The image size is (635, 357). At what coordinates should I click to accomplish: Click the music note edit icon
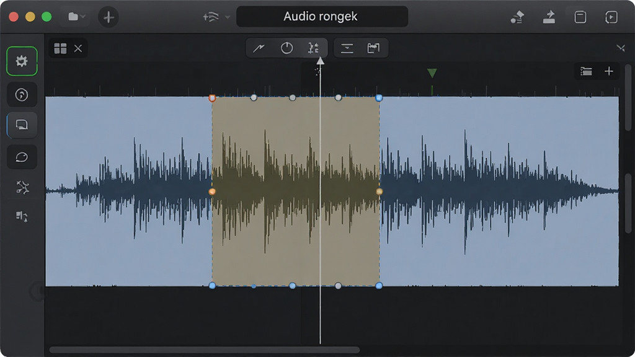pyautogui.click(x=517, y=17)
